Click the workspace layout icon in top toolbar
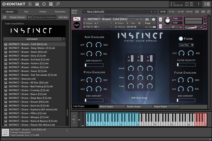 click(x=51, y=4)
